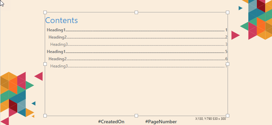Click the left-middle resize handle
The height and width of the screenshot is (125, 272).
[x=45, y=64]
